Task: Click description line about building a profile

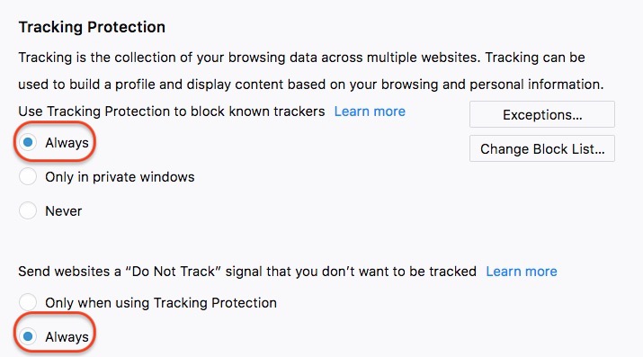Action: [311, 85]
